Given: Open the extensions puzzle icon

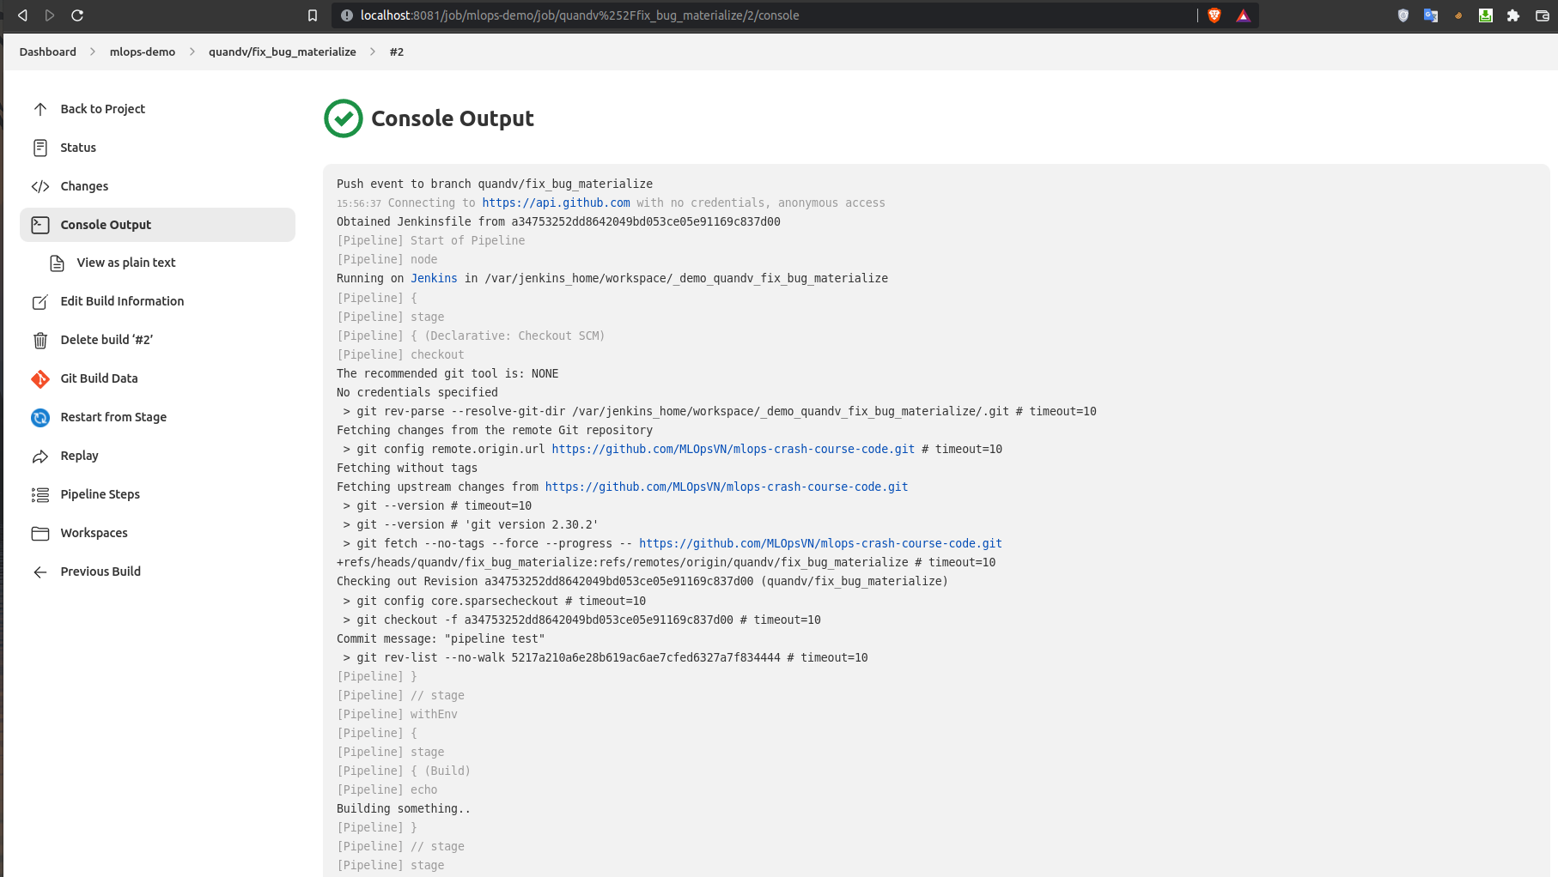Looking at the screenshot, I should pyautogui.click(x=1513, y=15).
